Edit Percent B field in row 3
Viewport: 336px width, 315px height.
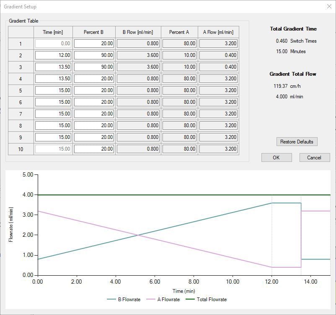(94, 67)
